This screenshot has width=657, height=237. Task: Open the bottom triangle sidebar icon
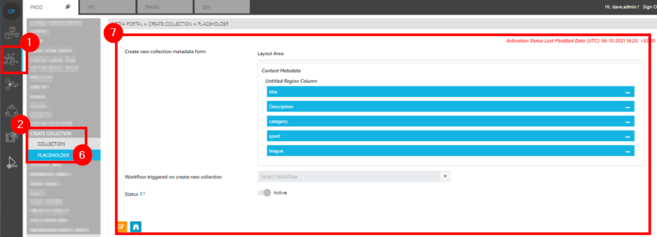[12, 162]
